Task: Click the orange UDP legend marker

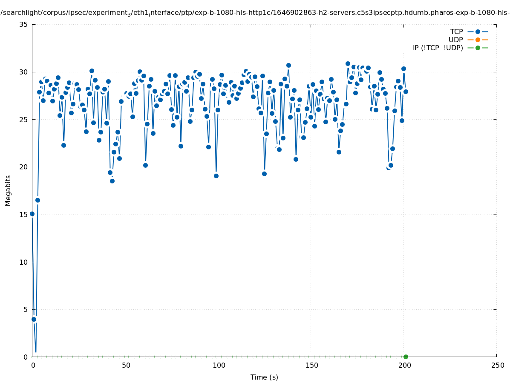Action: coord(478,40)
